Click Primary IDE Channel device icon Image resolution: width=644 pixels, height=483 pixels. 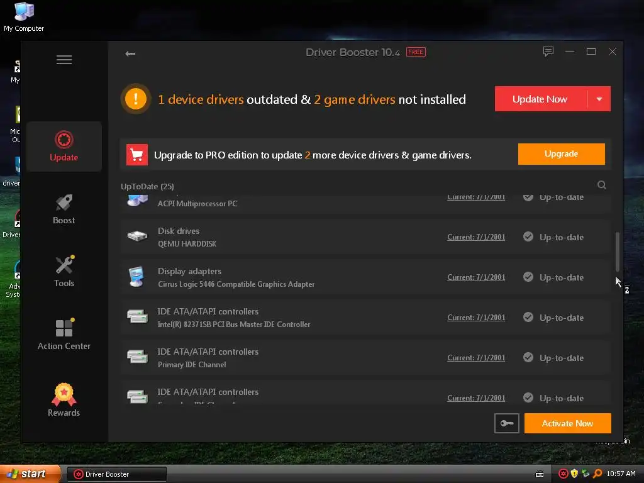point(137,357)
